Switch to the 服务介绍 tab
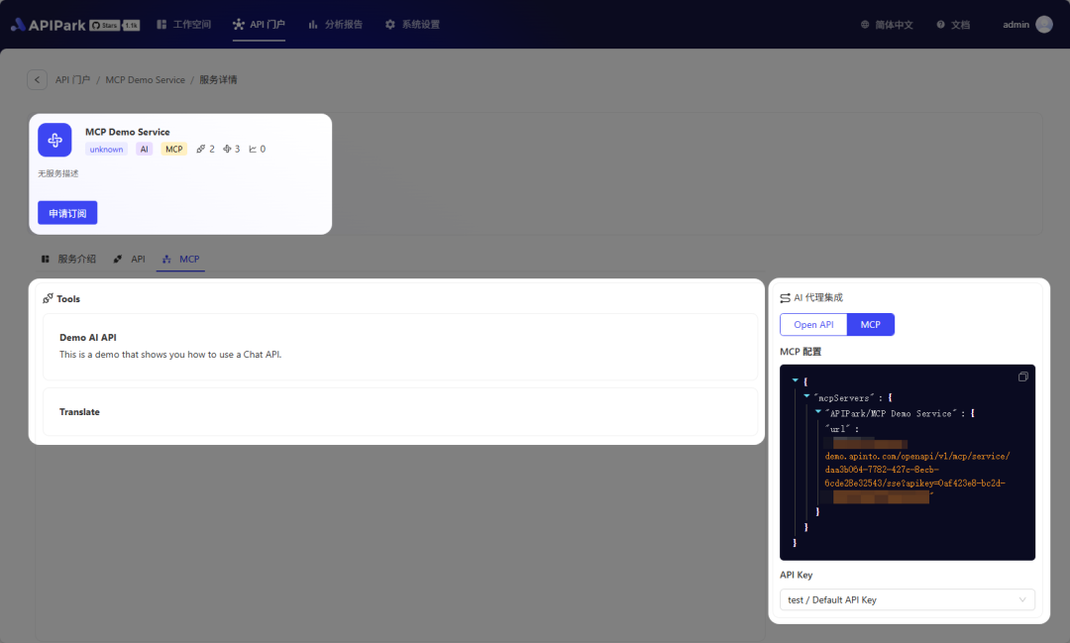The height and width of the screenshot is (643, 1070). tap(68, 260)
